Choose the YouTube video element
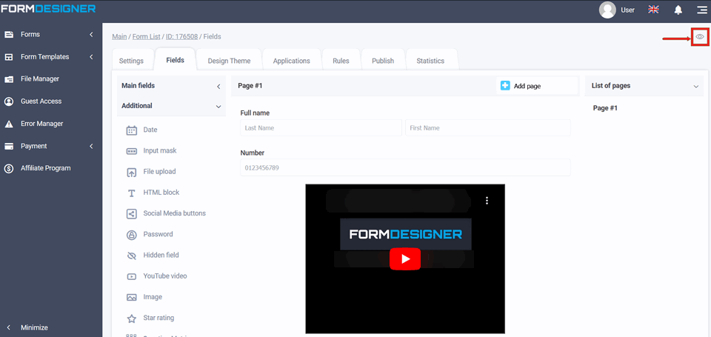 pyautogui.click(x=164, y=276)
